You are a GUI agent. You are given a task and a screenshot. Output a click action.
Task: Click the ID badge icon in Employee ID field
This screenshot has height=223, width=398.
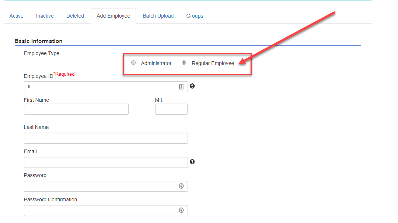pyautogui.click(x=181, y=86)
